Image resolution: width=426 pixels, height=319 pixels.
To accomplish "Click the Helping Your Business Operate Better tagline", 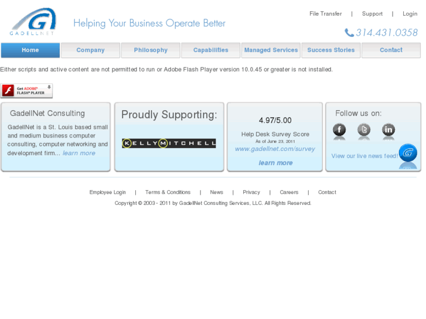I will [x=149, y=23].
